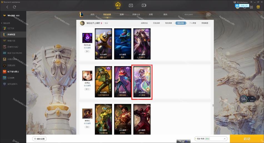This screenshot has width=264, height=143.
Task: Click the League of Legends logo icon
Action: tap(81, 14)
